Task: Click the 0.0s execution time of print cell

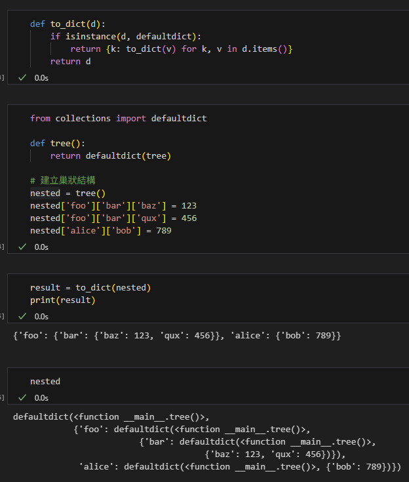Action: coord(41,317)
